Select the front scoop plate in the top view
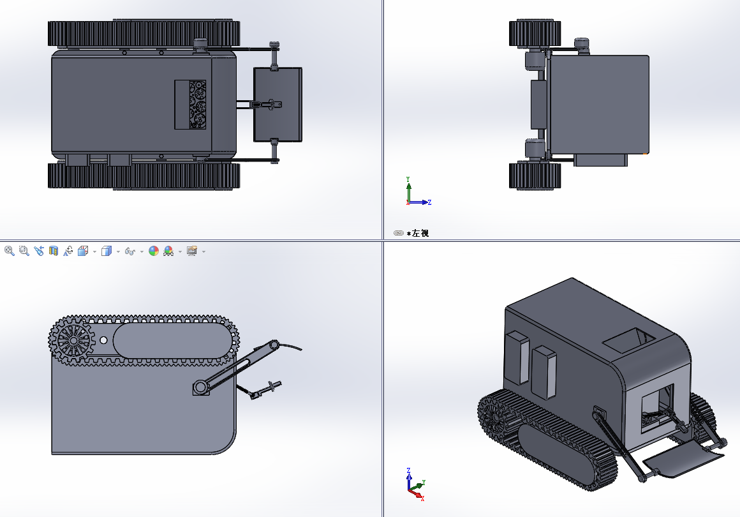Image resolution: width=740 pixels, height=517 pixels. coord(278,104)
